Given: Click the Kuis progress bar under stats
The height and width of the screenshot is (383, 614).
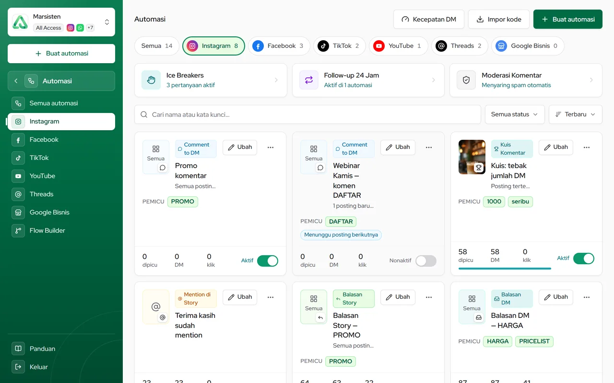Looking at the screenshot, I should pyautogui.click(x=505, y=269).
